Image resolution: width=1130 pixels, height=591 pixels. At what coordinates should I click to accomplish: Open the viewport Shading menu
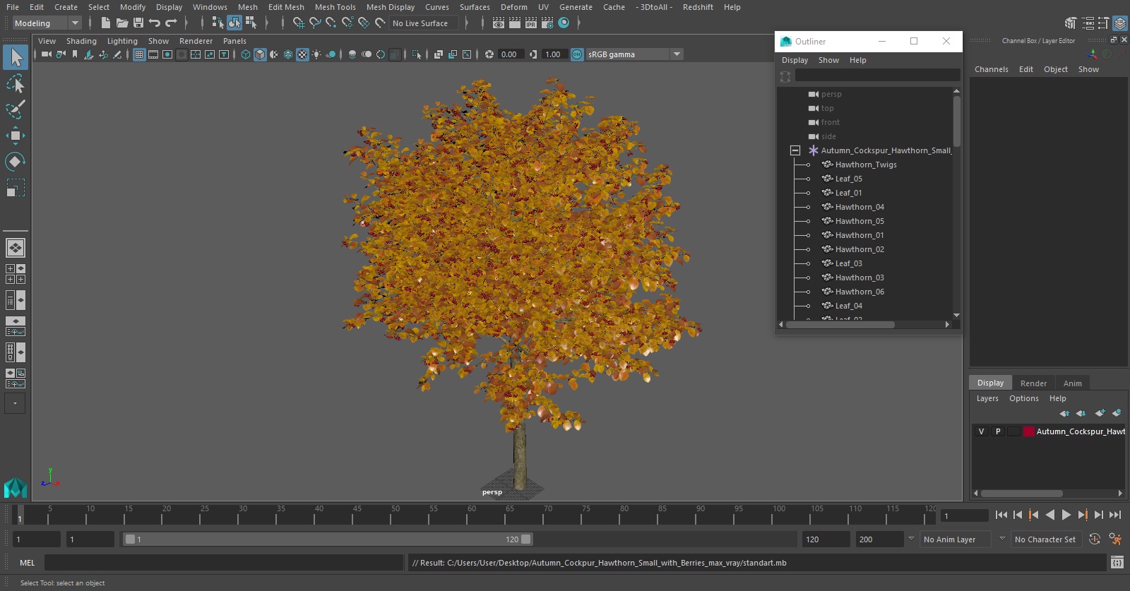(x=81, y=41)
